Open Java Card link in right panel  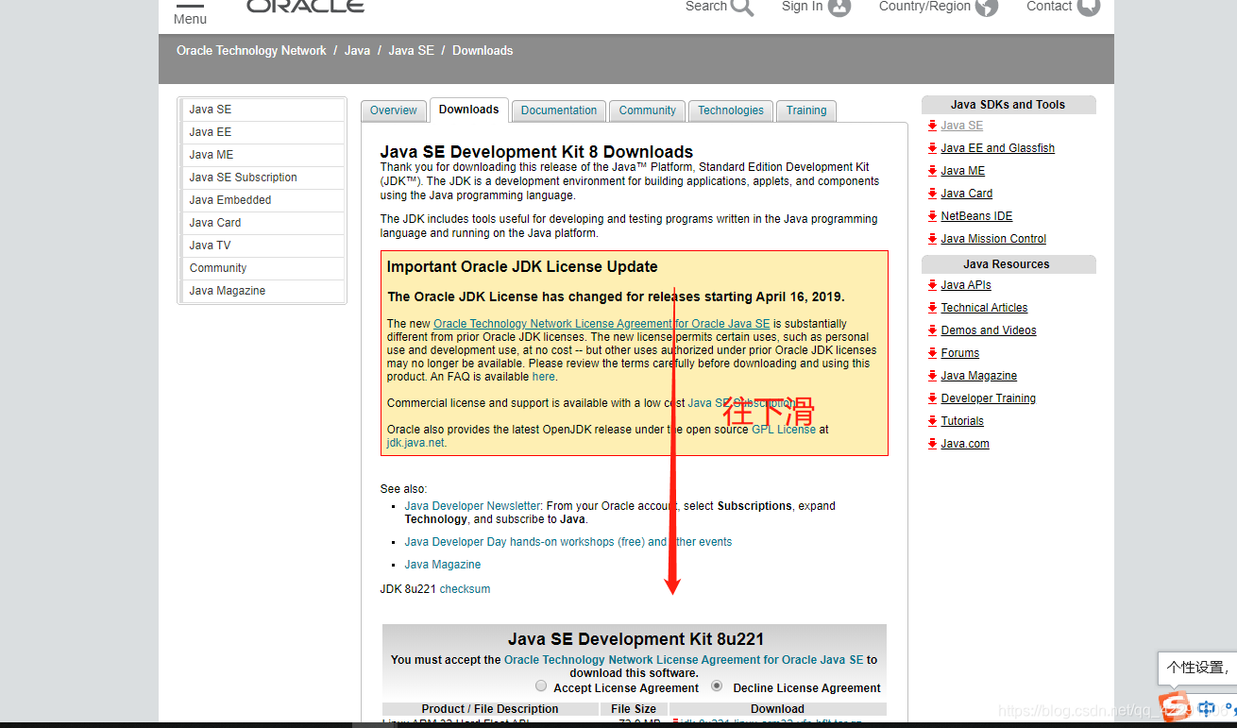click(x=966, y=194)
